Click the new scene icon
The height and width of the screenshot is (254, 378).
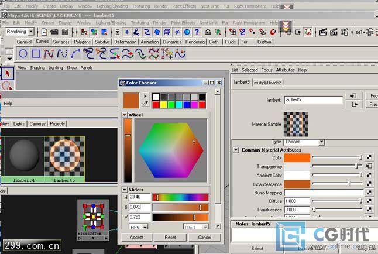(44, 32)
